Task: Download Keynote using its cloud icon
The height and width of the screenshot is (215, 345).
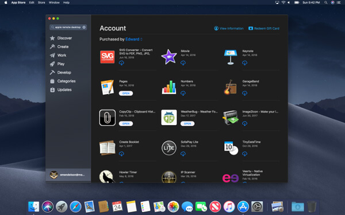Action: (x=245, y=63)
